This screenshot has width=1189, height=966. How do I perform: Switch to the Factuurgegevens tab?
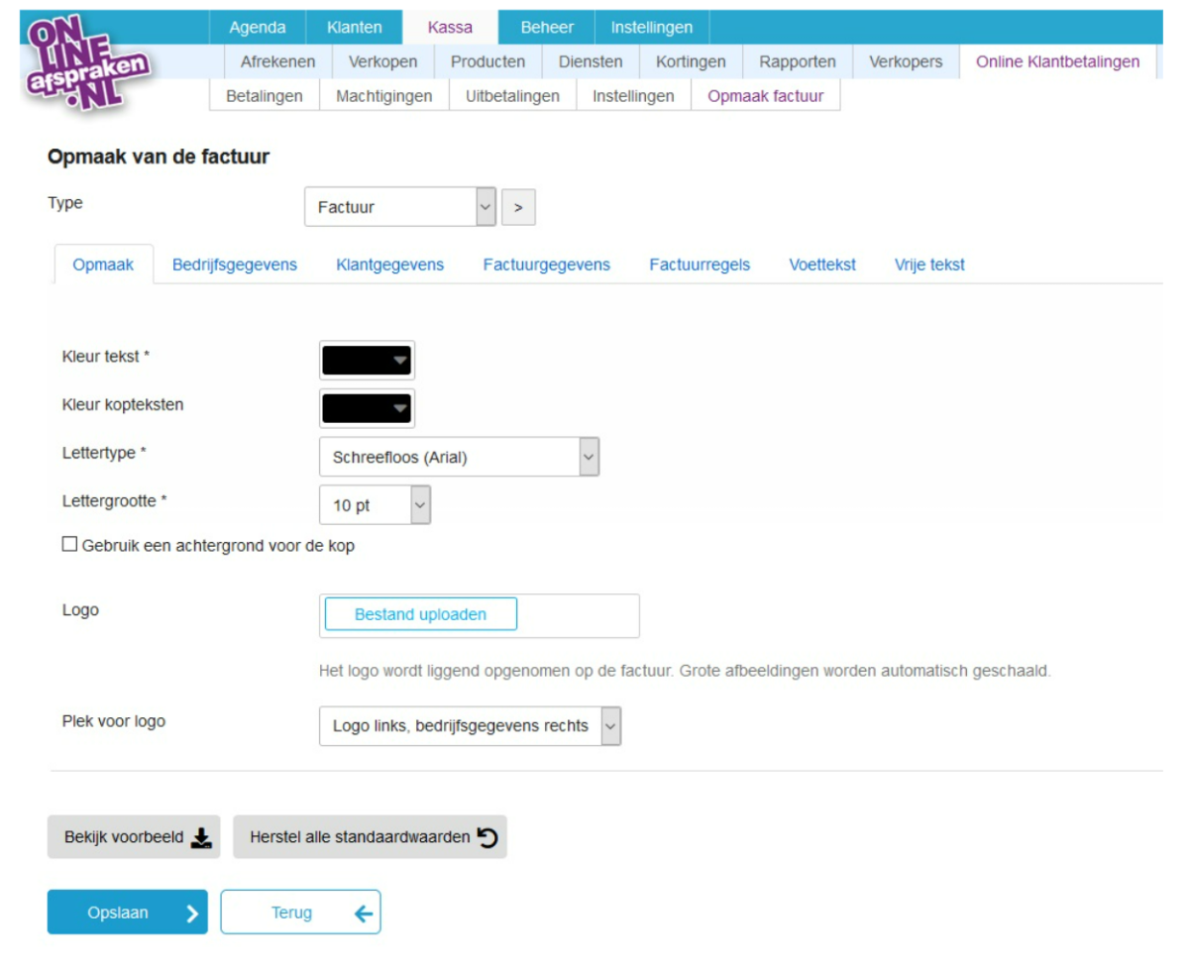click(x=547, y=265)
